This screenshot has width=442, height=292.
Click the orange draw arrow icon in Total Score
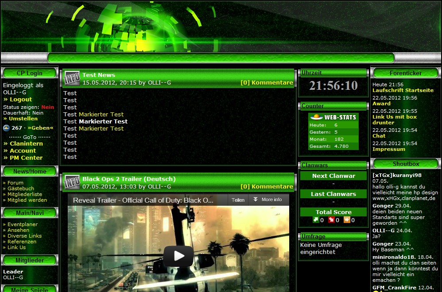[347, 219]
